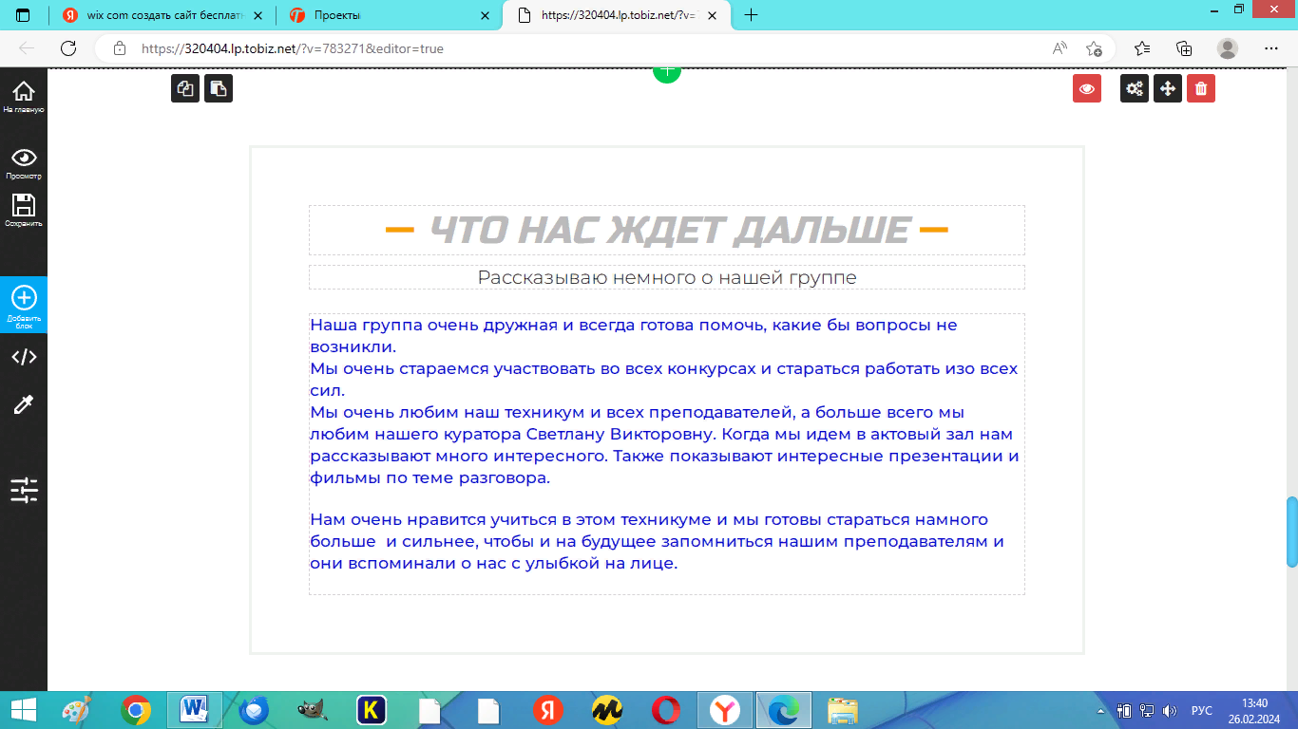The width and height of the screenshot is (1298, 729).
Task: Open browser collections icon
Action: 1184,48
